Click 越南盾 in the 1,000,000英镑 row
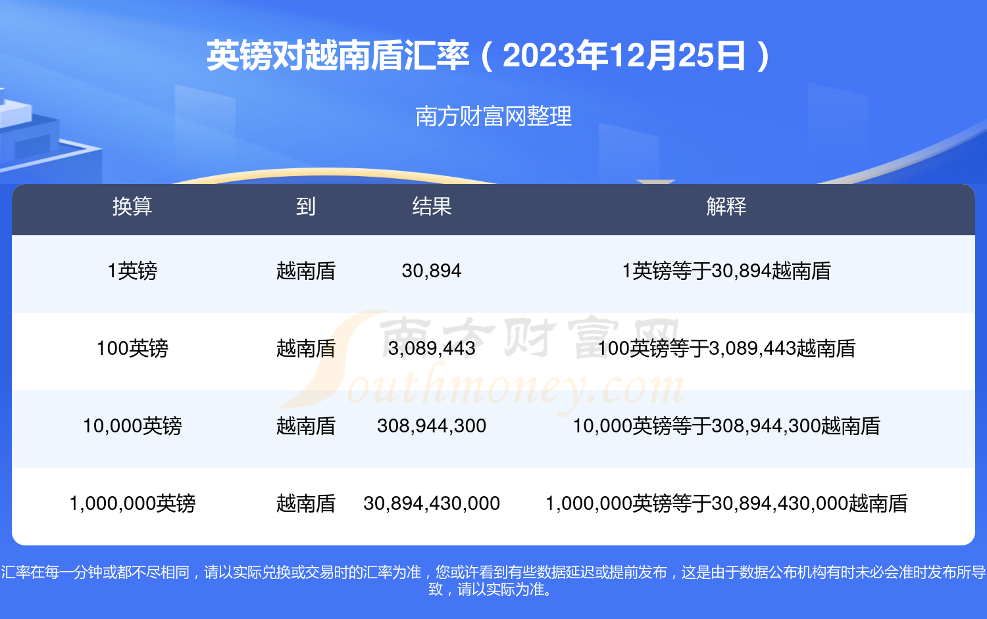Image resolution: width=987 pixels, height=619 pixels. click(x=305, y=503)
